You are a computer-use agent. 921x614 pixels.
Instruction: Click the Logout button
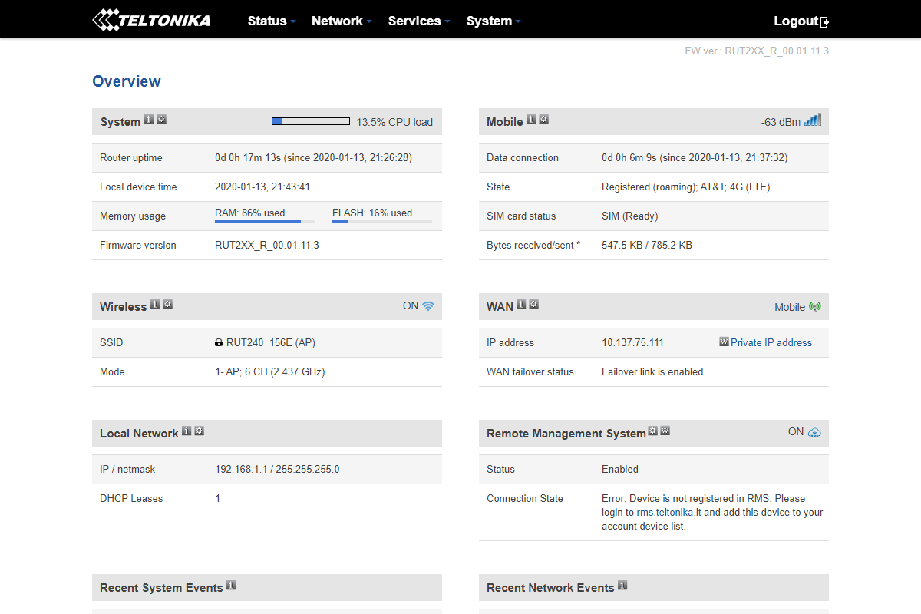point(801,21)
